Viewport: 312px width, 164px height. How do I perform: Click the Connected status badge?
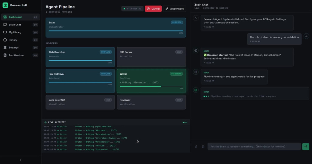(x=132, y=9)
